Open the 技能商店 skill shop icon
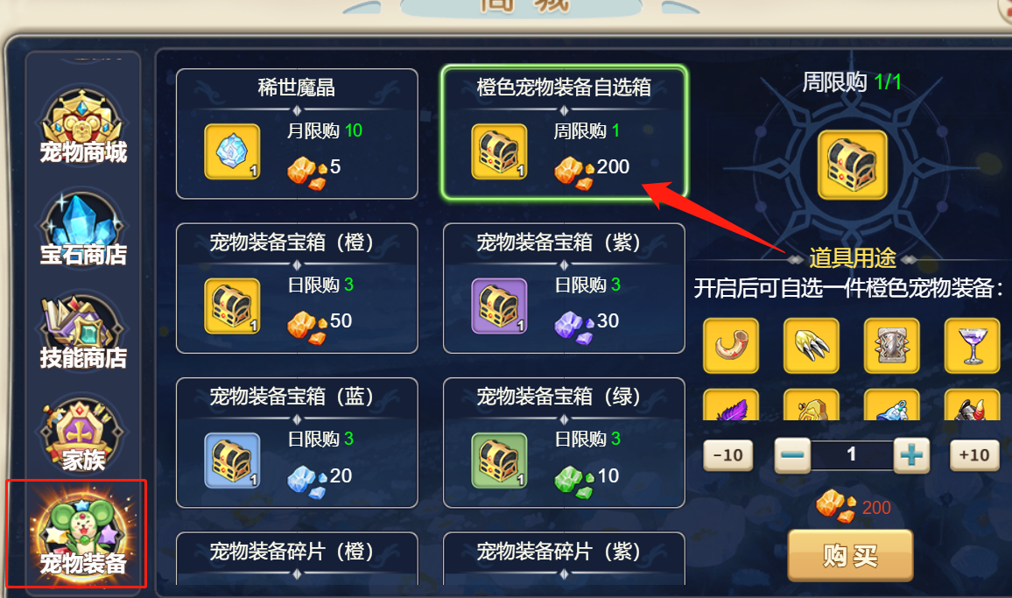1012x598 pixels. click(x=82, y=332)
